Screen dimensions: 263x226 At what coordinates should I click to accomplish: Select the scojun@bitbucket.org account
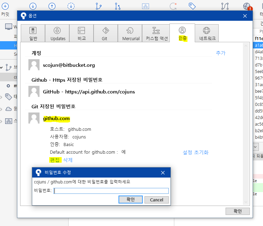[x=69, y=65]
